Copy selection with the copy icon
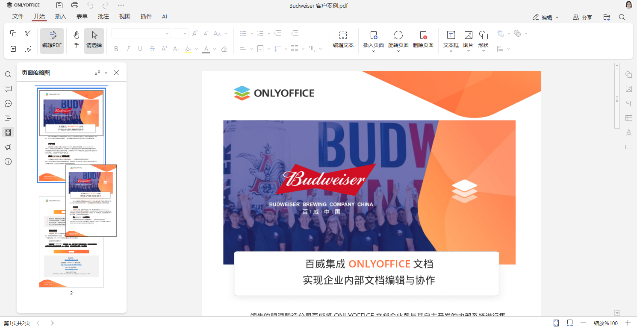 (x=13, y=33)
